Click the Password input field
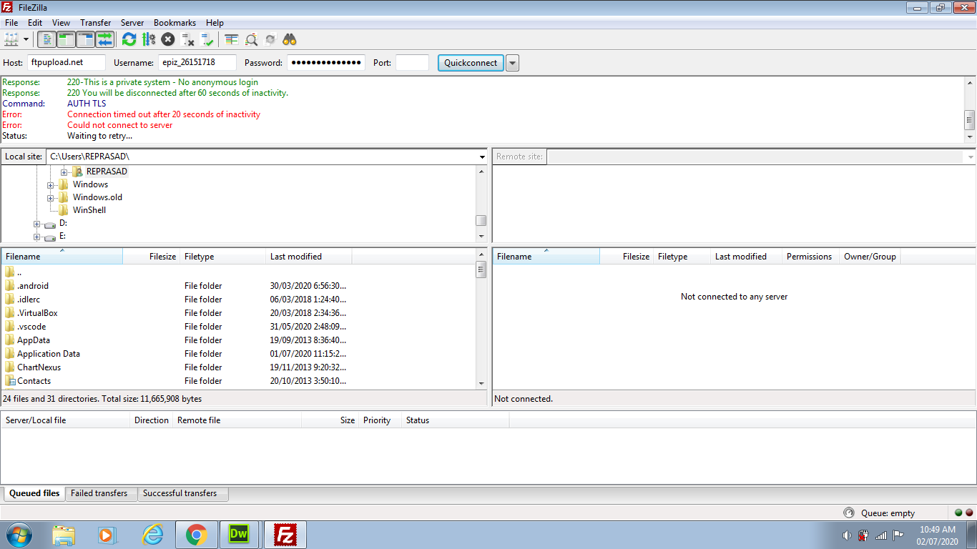The image size is (977, 549). pos(326,62)
